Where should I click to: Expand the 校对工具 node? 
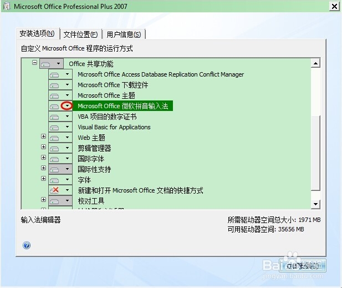pos(43,199)
